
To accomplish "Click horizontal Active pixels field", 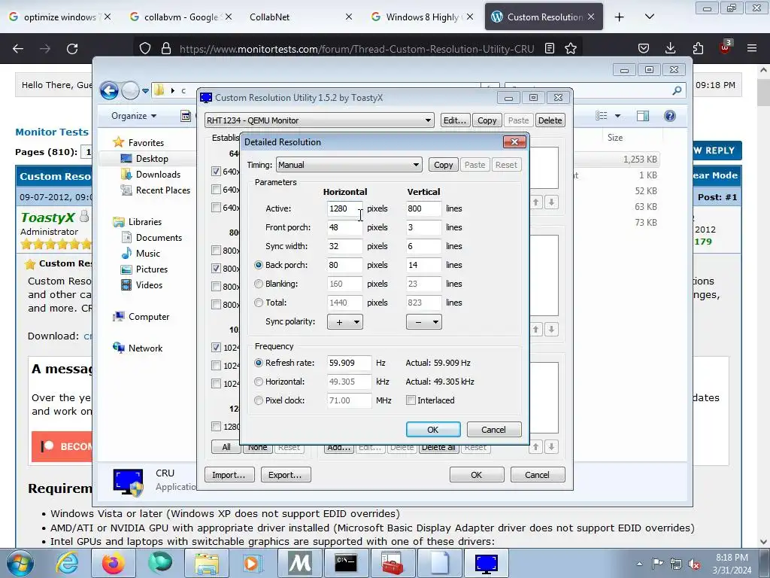I will (344, 208).
